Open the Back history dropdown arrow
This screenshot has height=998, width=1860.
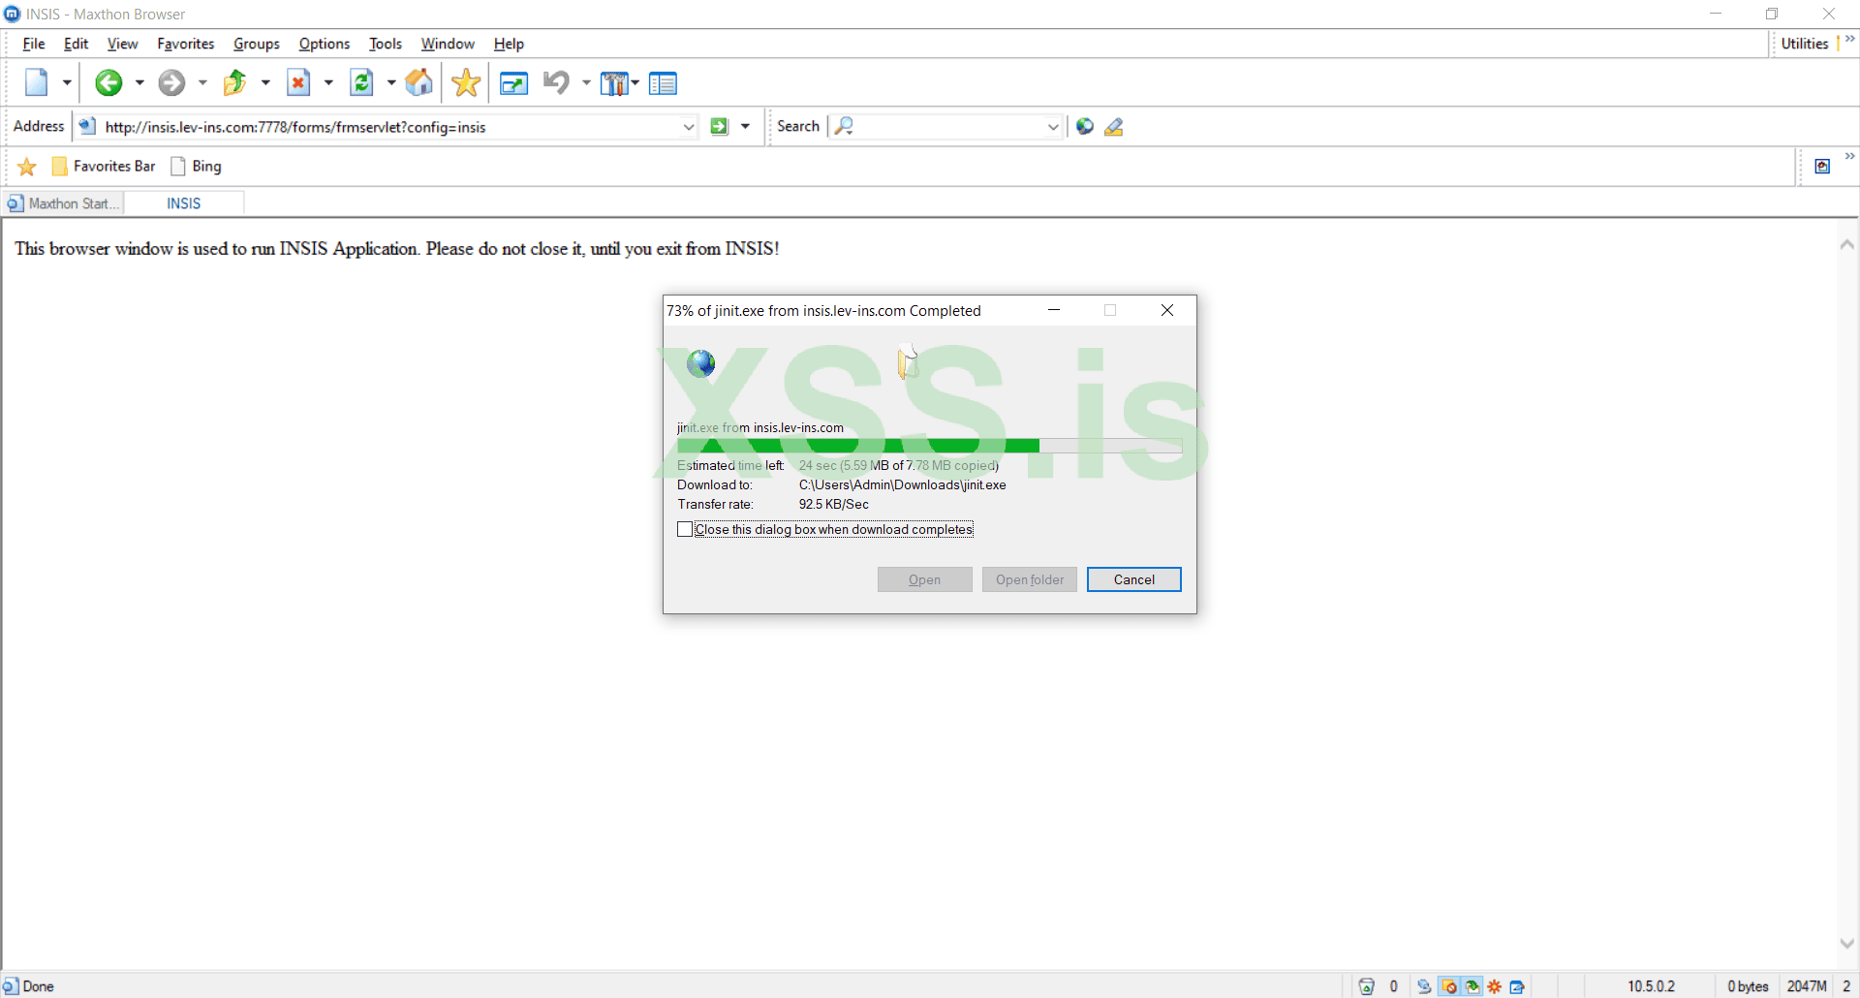tap(139, 83)
